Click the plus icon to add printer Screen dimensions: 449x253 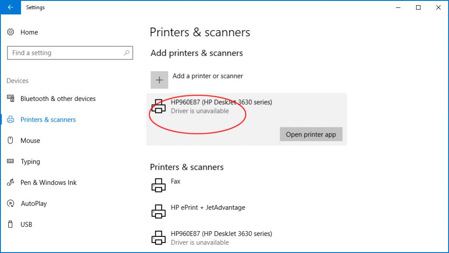click(160, 80)
